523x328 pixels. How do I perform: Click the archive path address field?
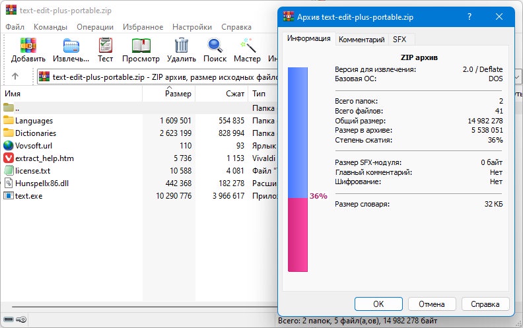pos(157,77)
